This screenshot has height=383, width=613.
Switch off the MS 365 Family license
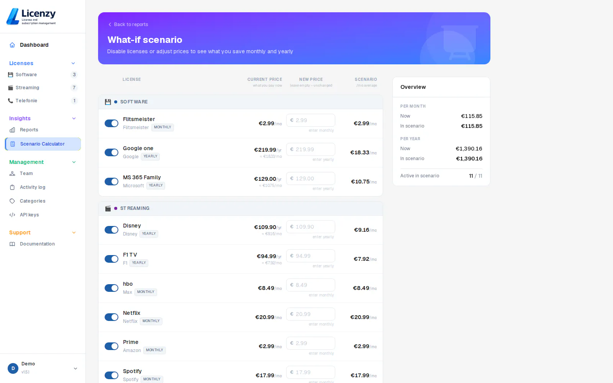pyautogui.click(x=111, y=182)
